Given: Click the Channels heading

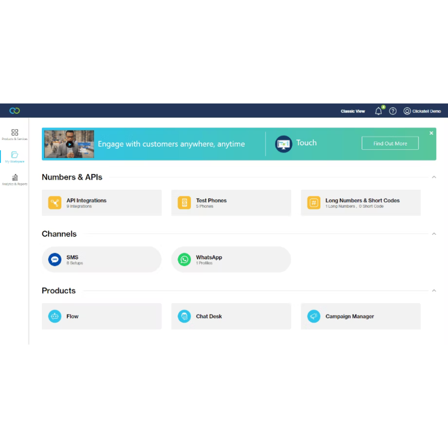Looking at the screenshot, I should click(x=59, y=234).
